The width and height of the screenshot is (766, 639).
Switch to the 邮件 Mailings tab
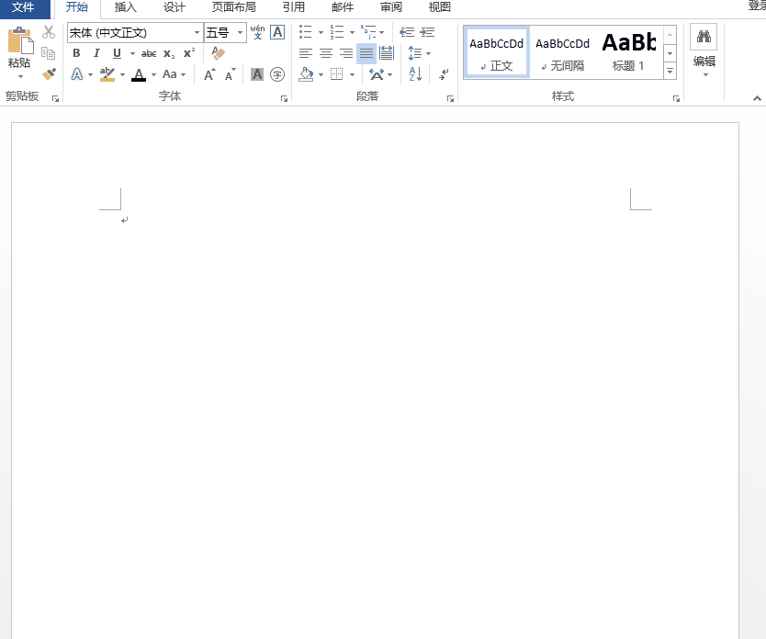343,7
